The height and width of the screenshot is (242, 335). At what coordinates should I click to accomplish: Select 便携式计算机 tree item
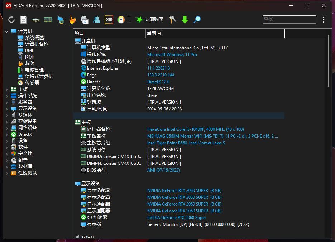click(x=39, y=76)
